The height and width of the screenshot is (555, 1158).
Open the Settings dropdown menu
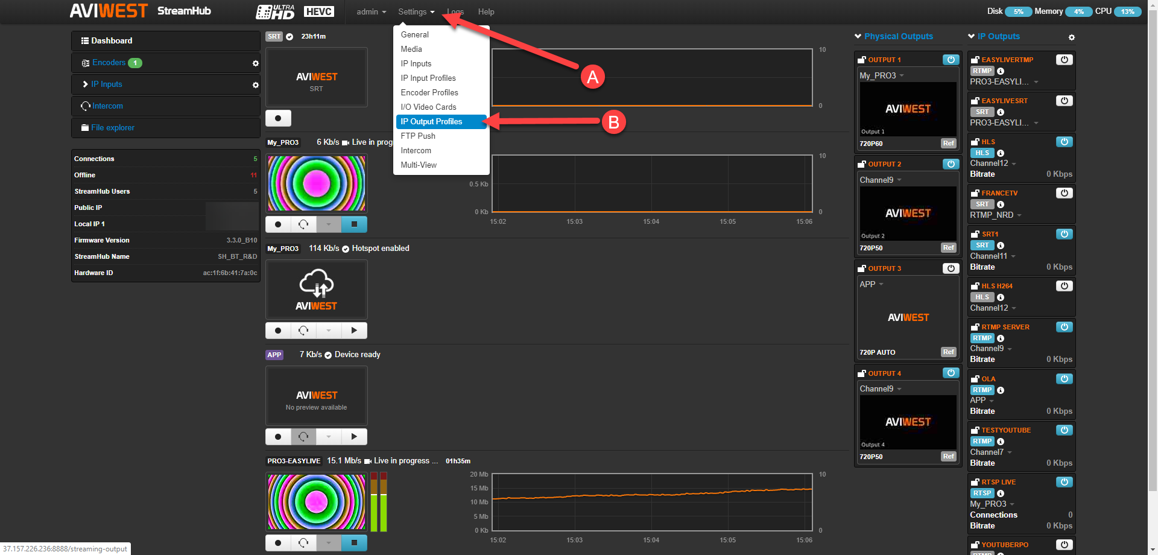point(416,12)
